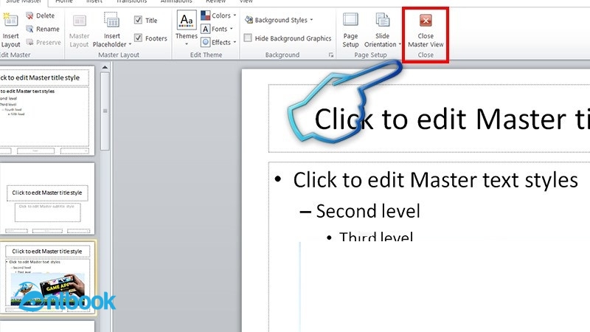590x332 pixels.
Task: Click the thumbnail pane scrollbar handle
Action: tap(105, 111)
